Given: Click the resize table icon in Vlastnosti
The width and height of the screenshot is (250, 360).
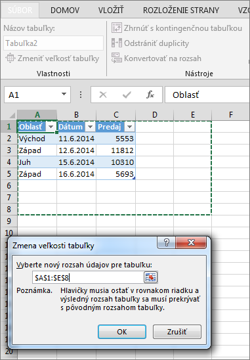Looking at the screenshot, I should (x=10, y=58).
